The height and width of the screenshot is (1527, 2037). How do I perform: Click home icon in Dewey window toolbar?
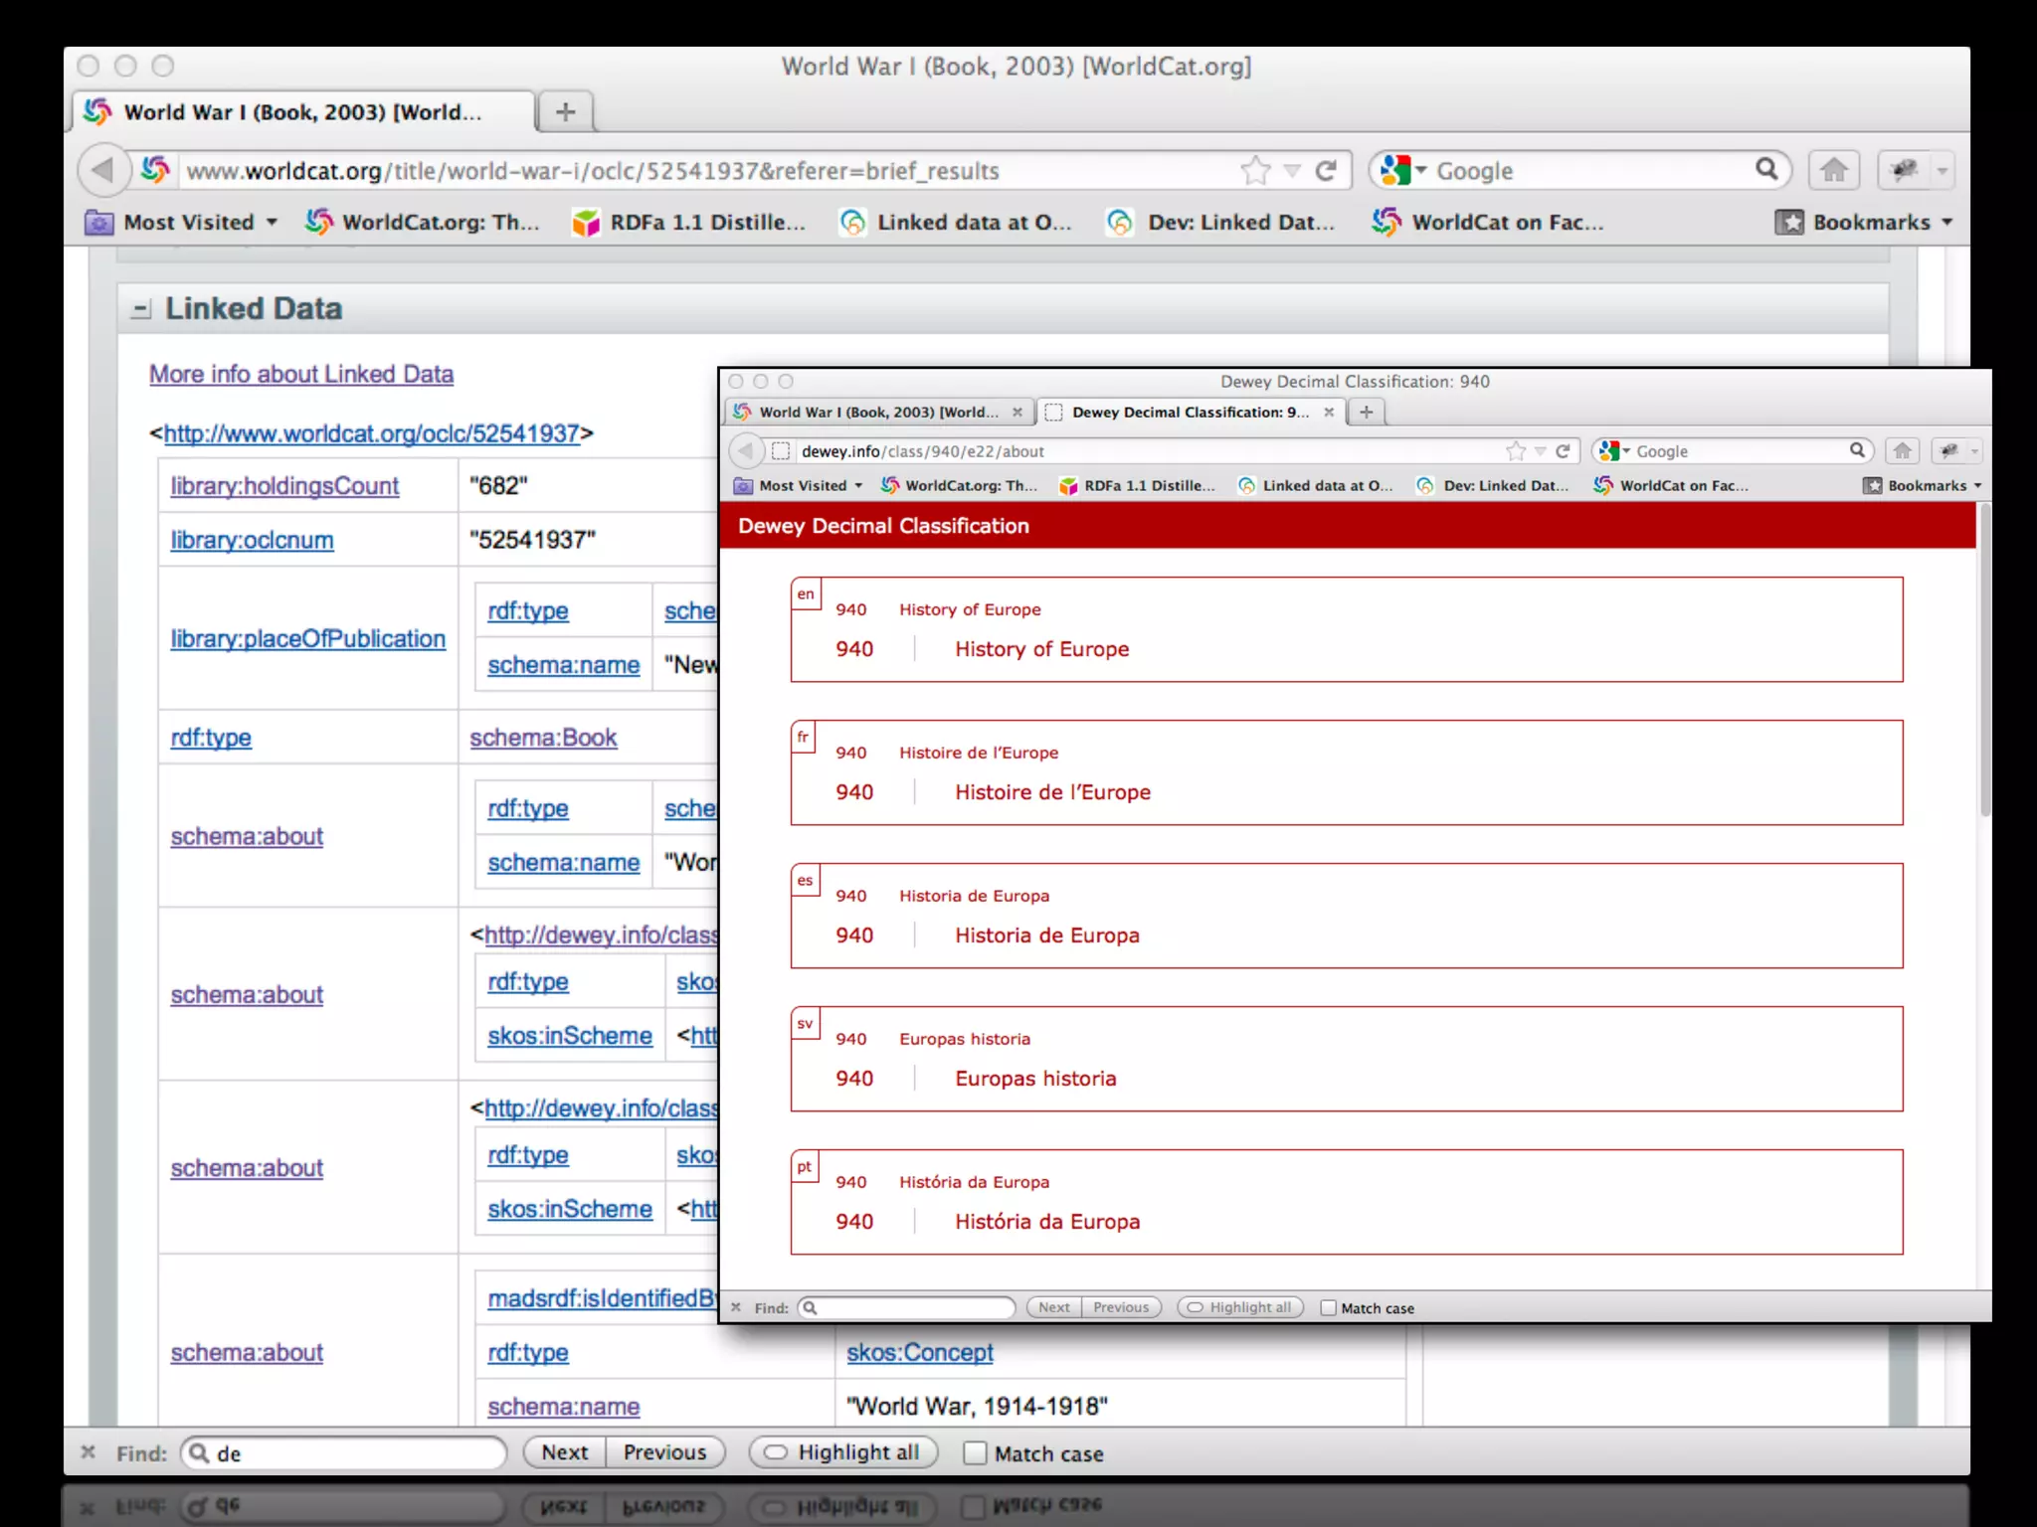1902,451
